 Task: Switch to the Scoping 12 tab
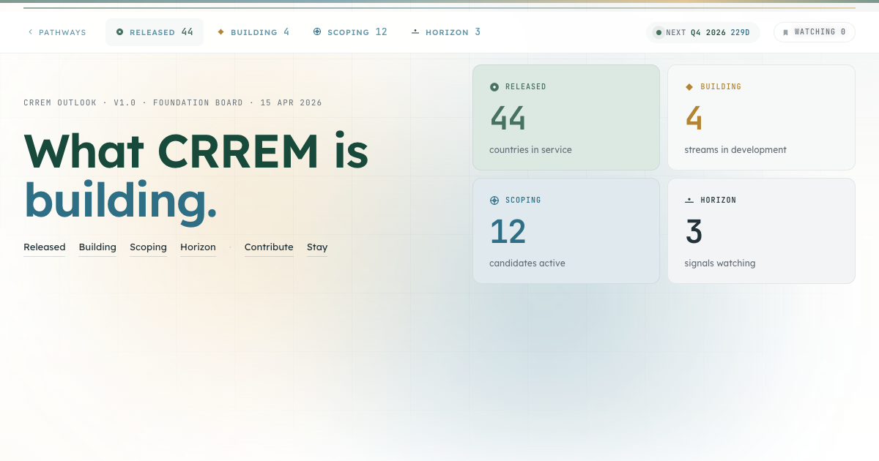click(x=350, y=32)
